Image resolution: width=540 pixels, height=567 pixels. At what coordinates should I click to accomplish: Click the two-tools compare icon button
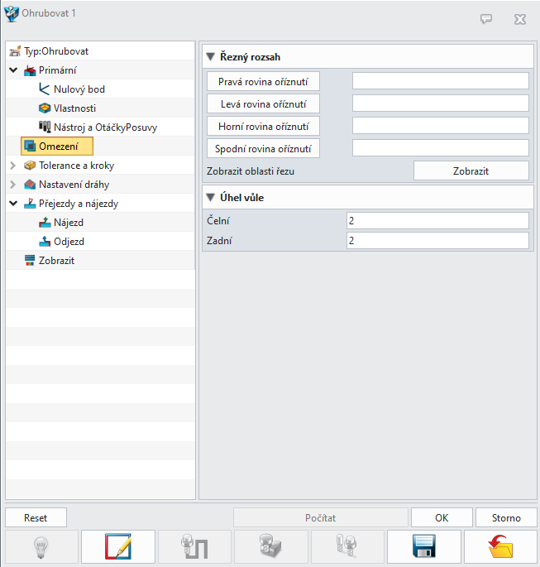click(x=347, y=547)
